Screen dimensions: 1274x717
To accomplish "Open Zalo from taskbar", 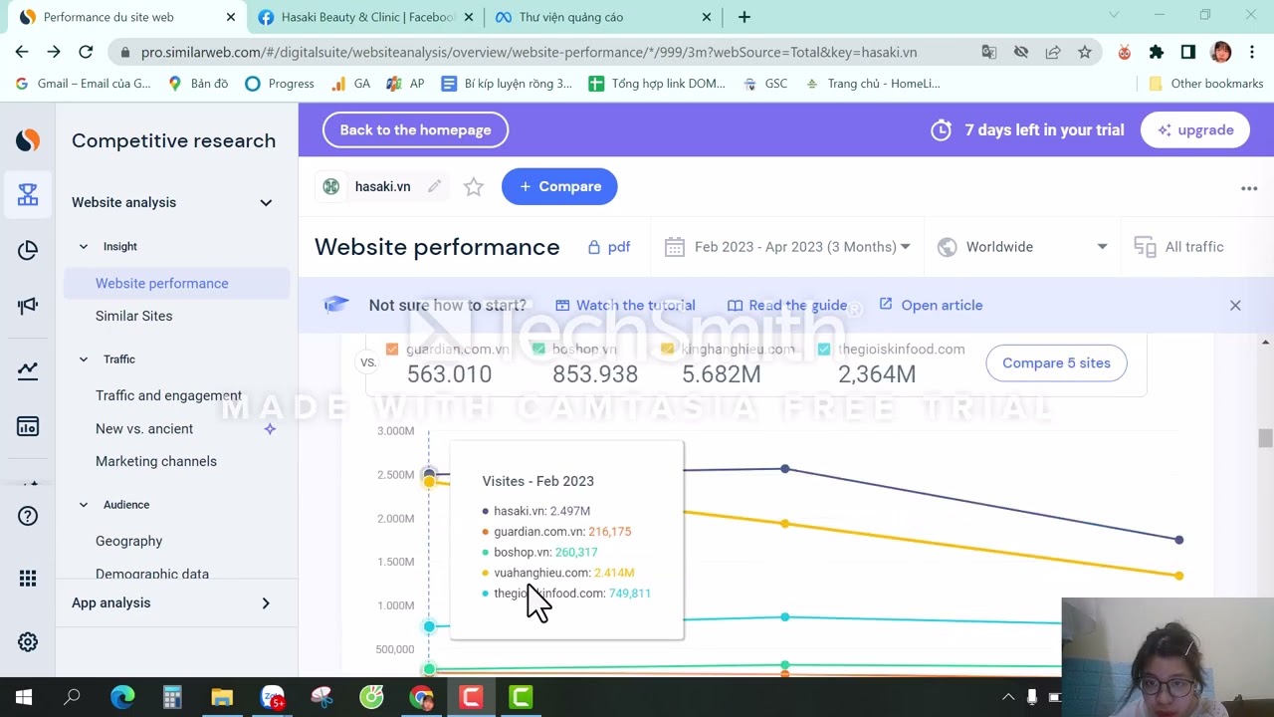I will coord(272,698).
